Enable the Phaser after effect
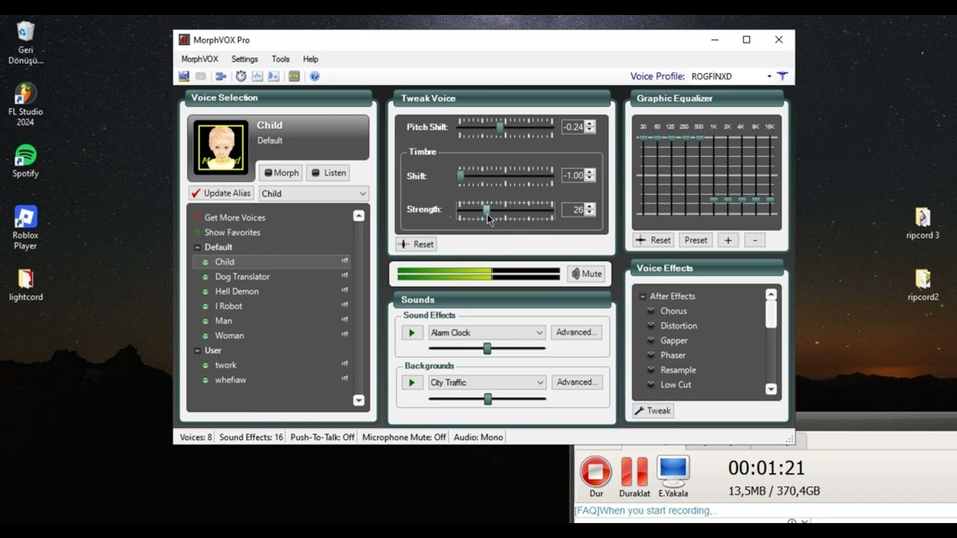The height and width of the screenshot is (538, 957). 650,355
